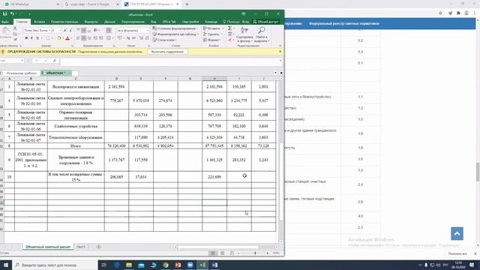Click into the formula bar input
The image size is (480, 270).
tap(169, 61)
